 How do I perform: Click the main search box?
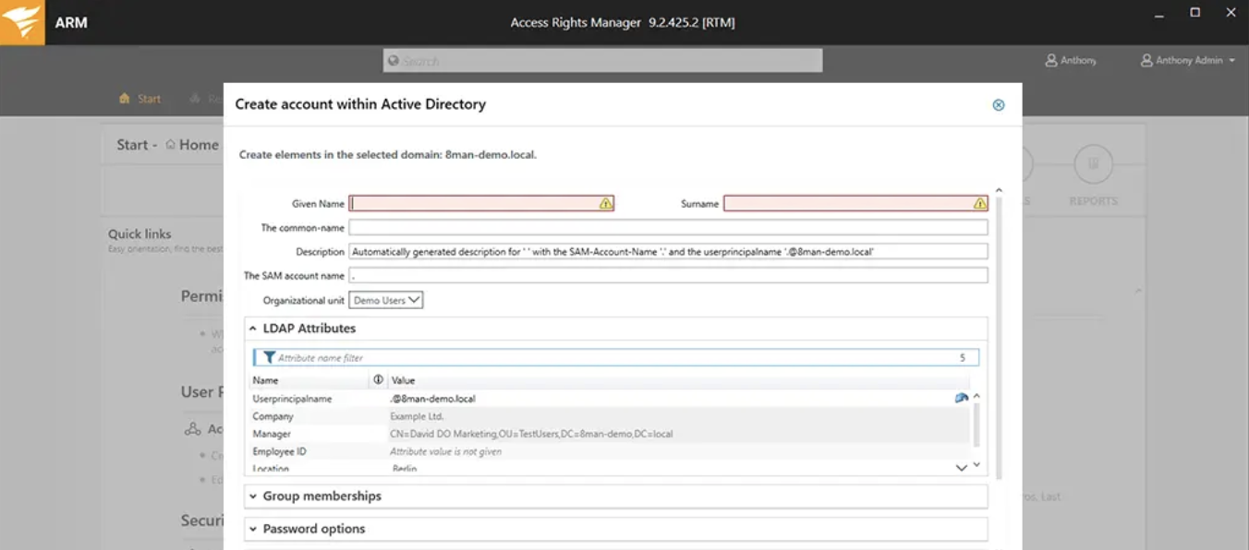(602, 61)
